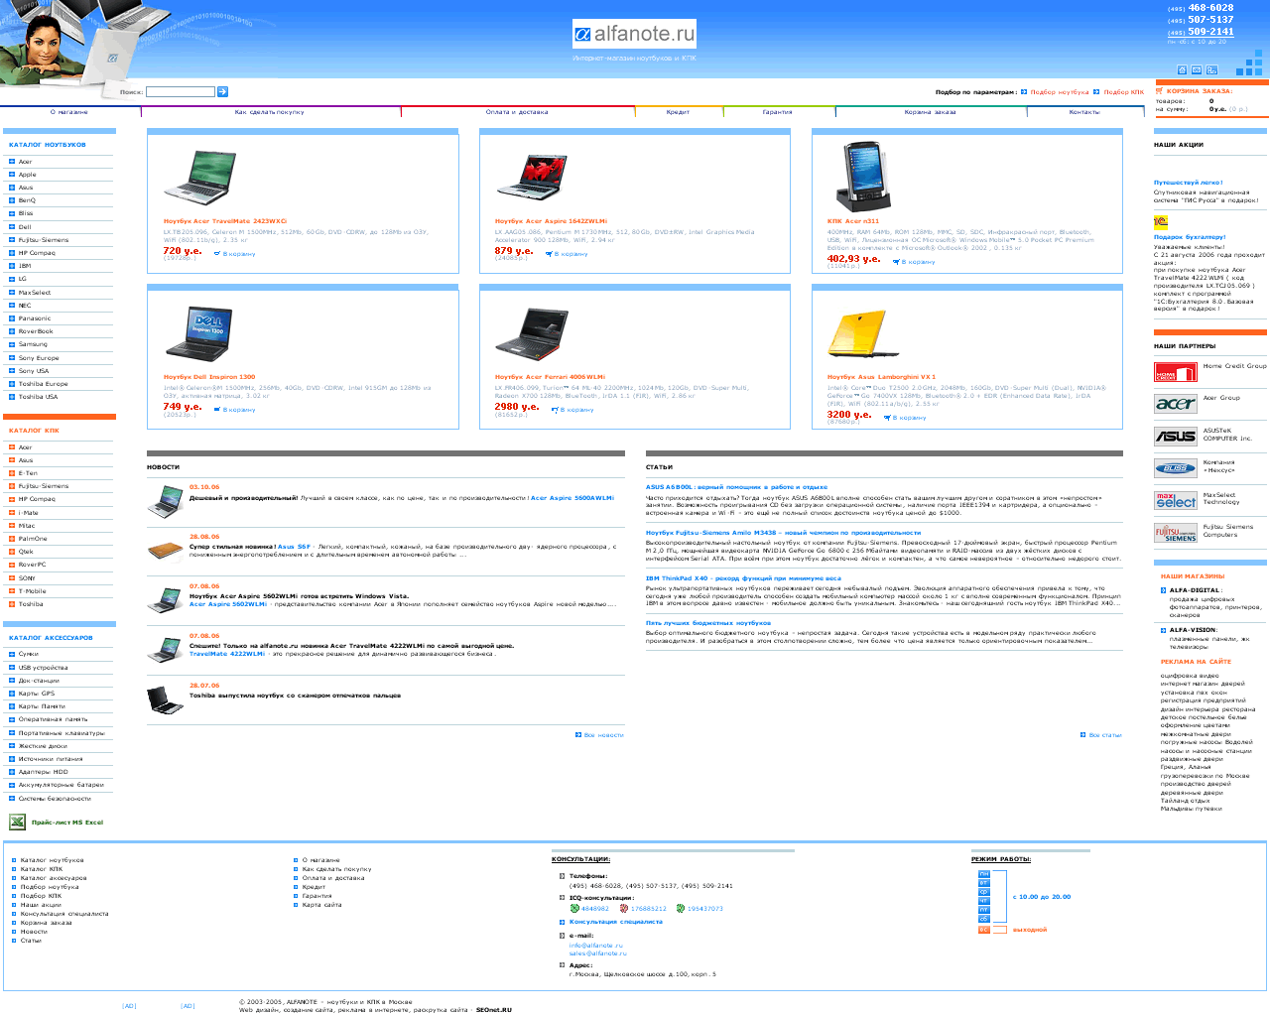This screenshot has height=1016, width=1270.
Task: Expand Acer in the notebook catalog
Action: [x=12, y=162]
